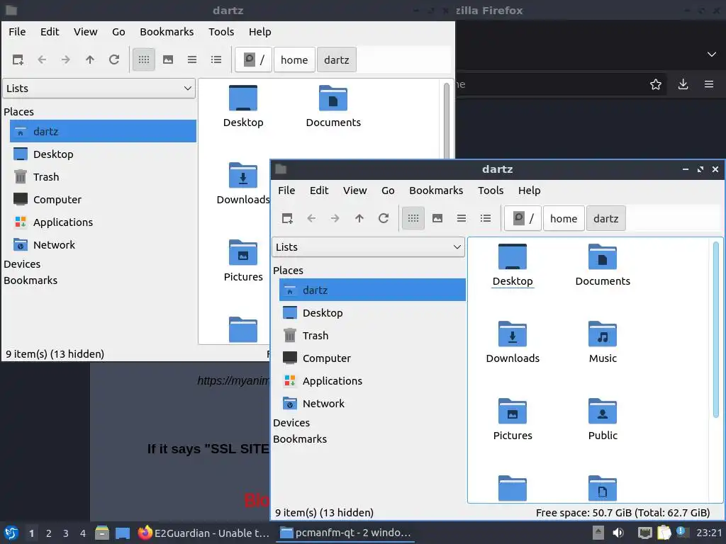Open Firefox hamburger menu
Screen dimensions: 726x544
pos(709,84)
